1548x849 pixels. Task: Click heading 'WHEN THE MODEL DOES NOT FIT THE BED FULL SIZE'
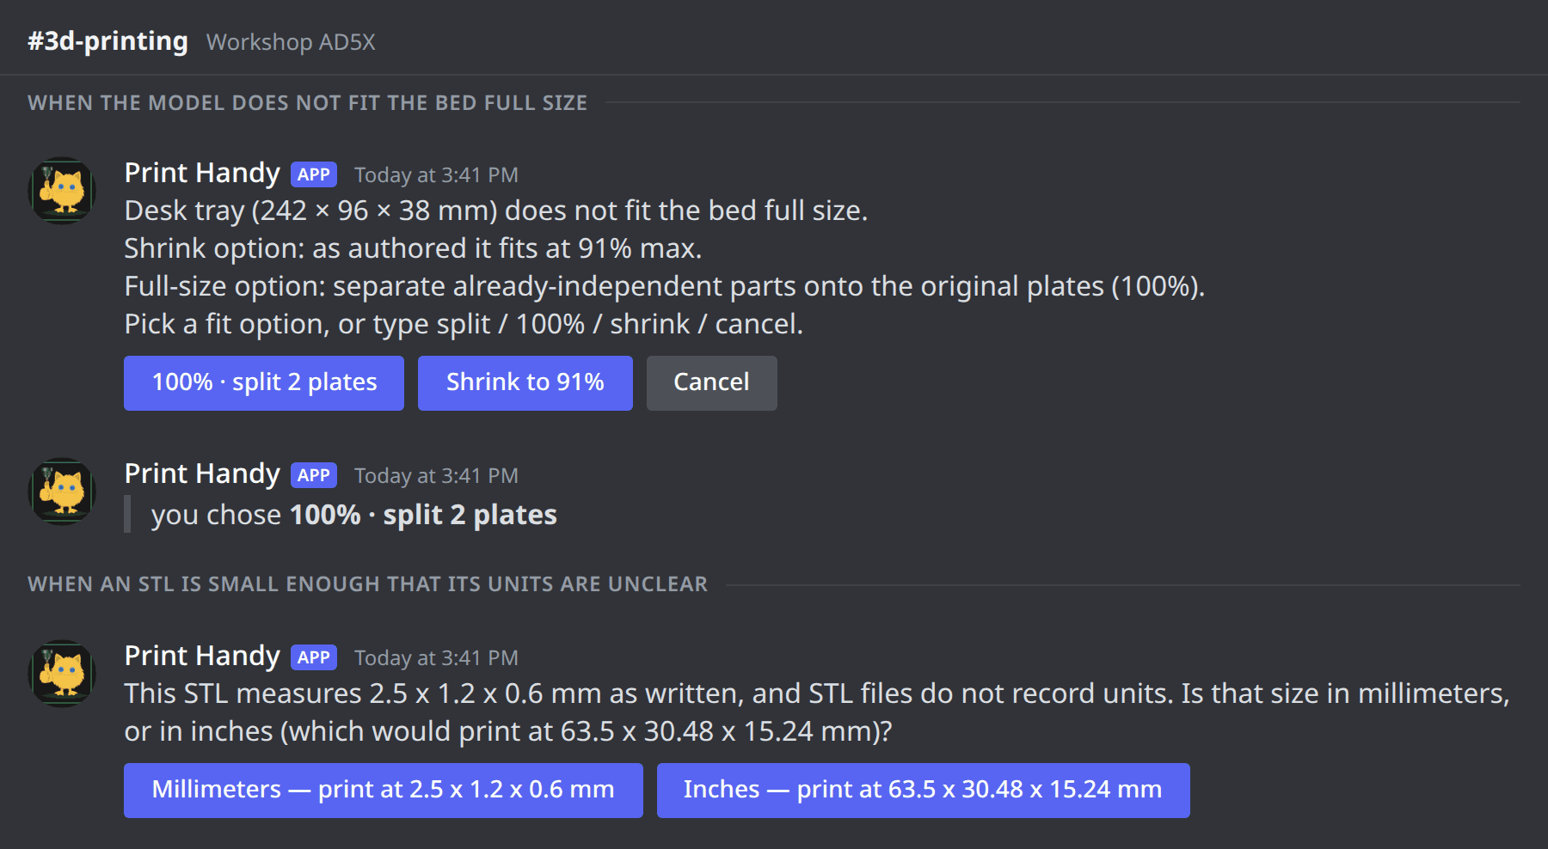307,103
